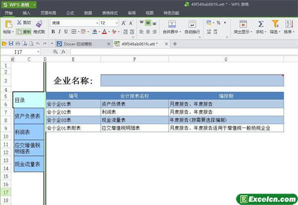Open the font name dropdown 宋体
The image size is (298, 205).
coord(97,23)
